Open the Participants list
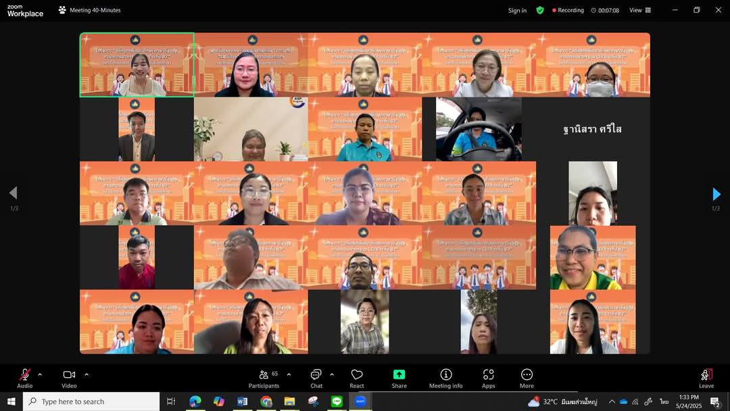The width and height of the screenshot is (730, 411). [264, 377]
